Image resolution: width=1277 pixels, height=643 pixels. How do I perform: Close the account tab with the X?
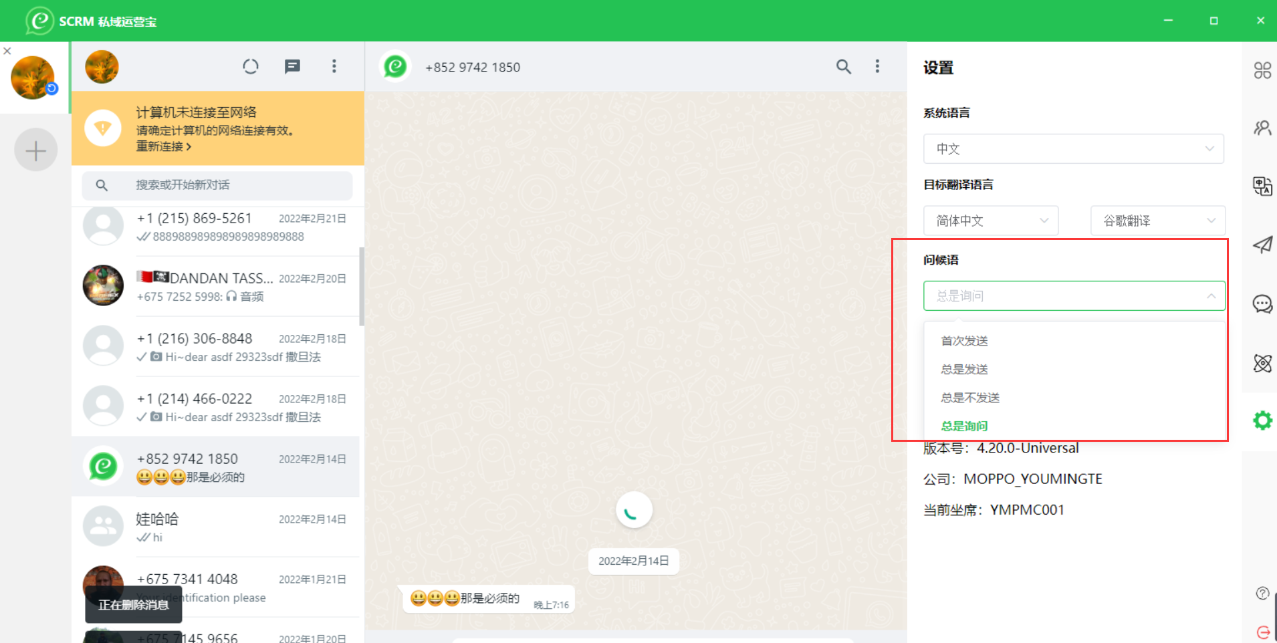tap(7, 51)
